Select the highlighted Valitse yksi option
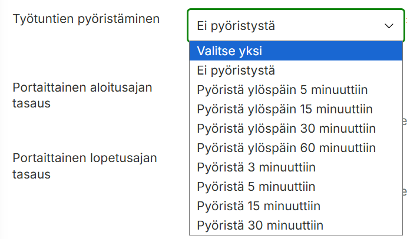 coord(296,51)
